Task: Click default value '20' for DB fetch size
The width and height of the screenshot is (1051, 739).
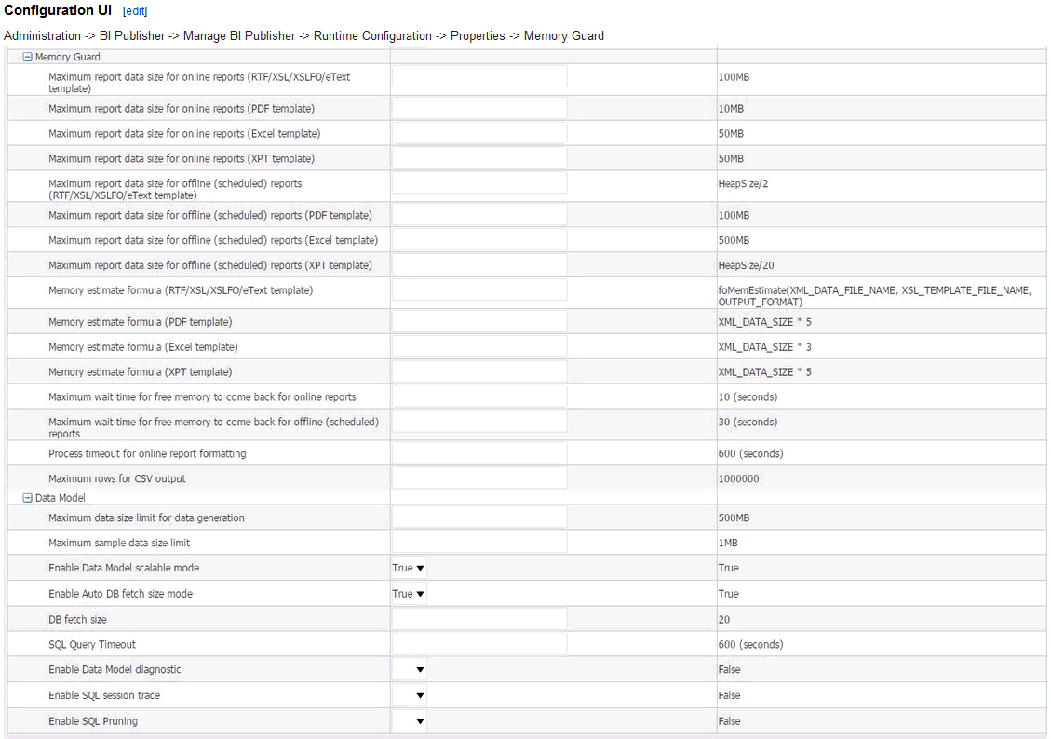Action: (724, 620)
